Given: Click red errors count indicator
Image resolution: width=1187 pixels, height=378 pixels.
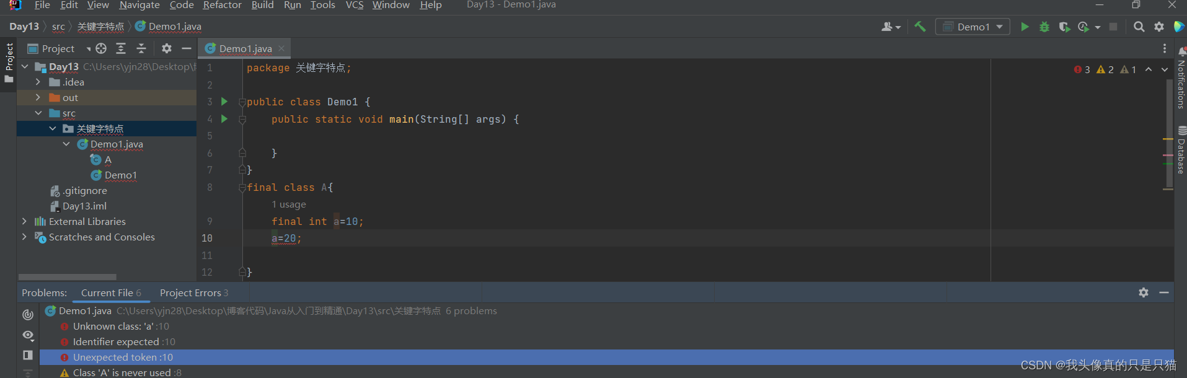Looking at the screenshot, I should tap(1082, 69).
